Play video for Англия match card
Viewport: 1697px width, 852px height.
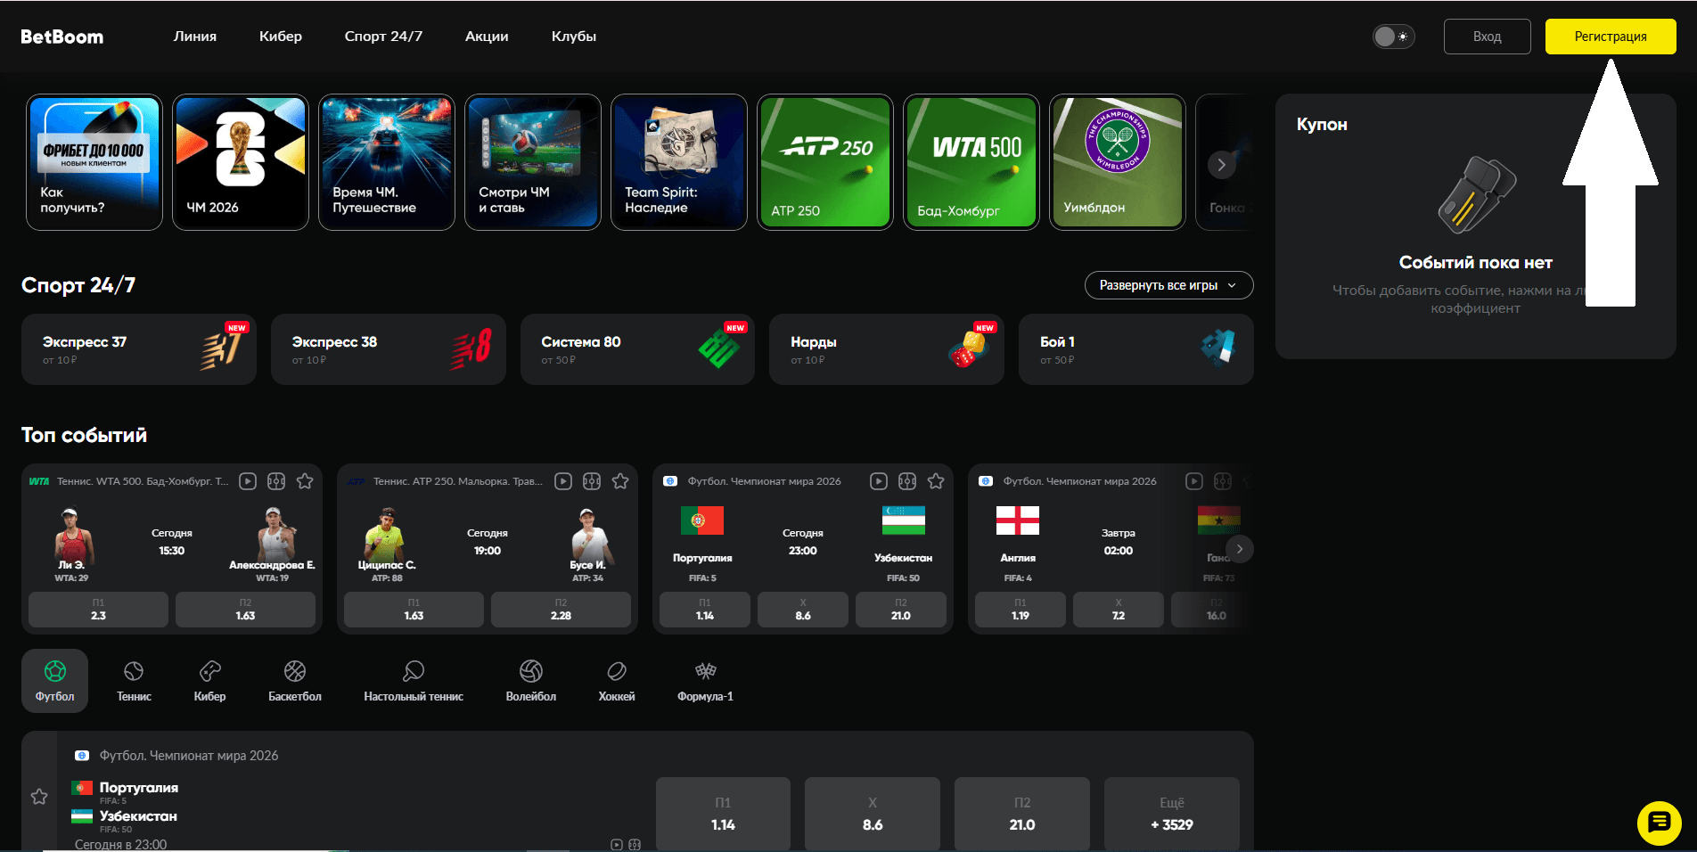point(1194,481)
